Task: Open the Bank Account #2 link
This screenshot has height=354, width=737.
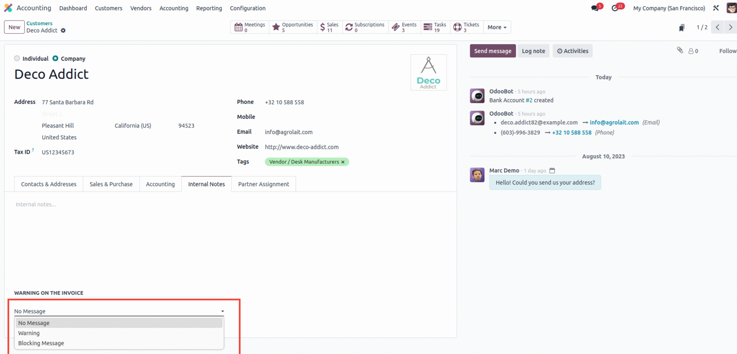Action: click(x=529, y=100)
